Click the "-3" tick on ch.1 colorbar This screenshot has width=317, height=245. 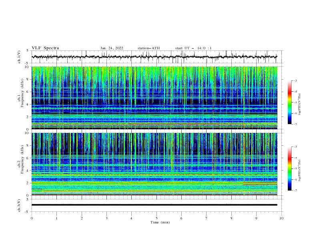295,80
